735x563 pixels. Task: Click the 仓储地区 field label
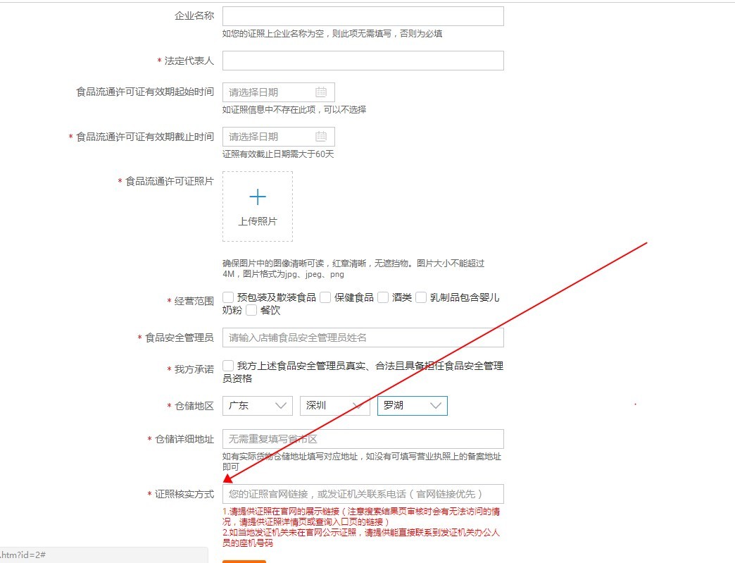pyautogui.click(x=194, y=406)
